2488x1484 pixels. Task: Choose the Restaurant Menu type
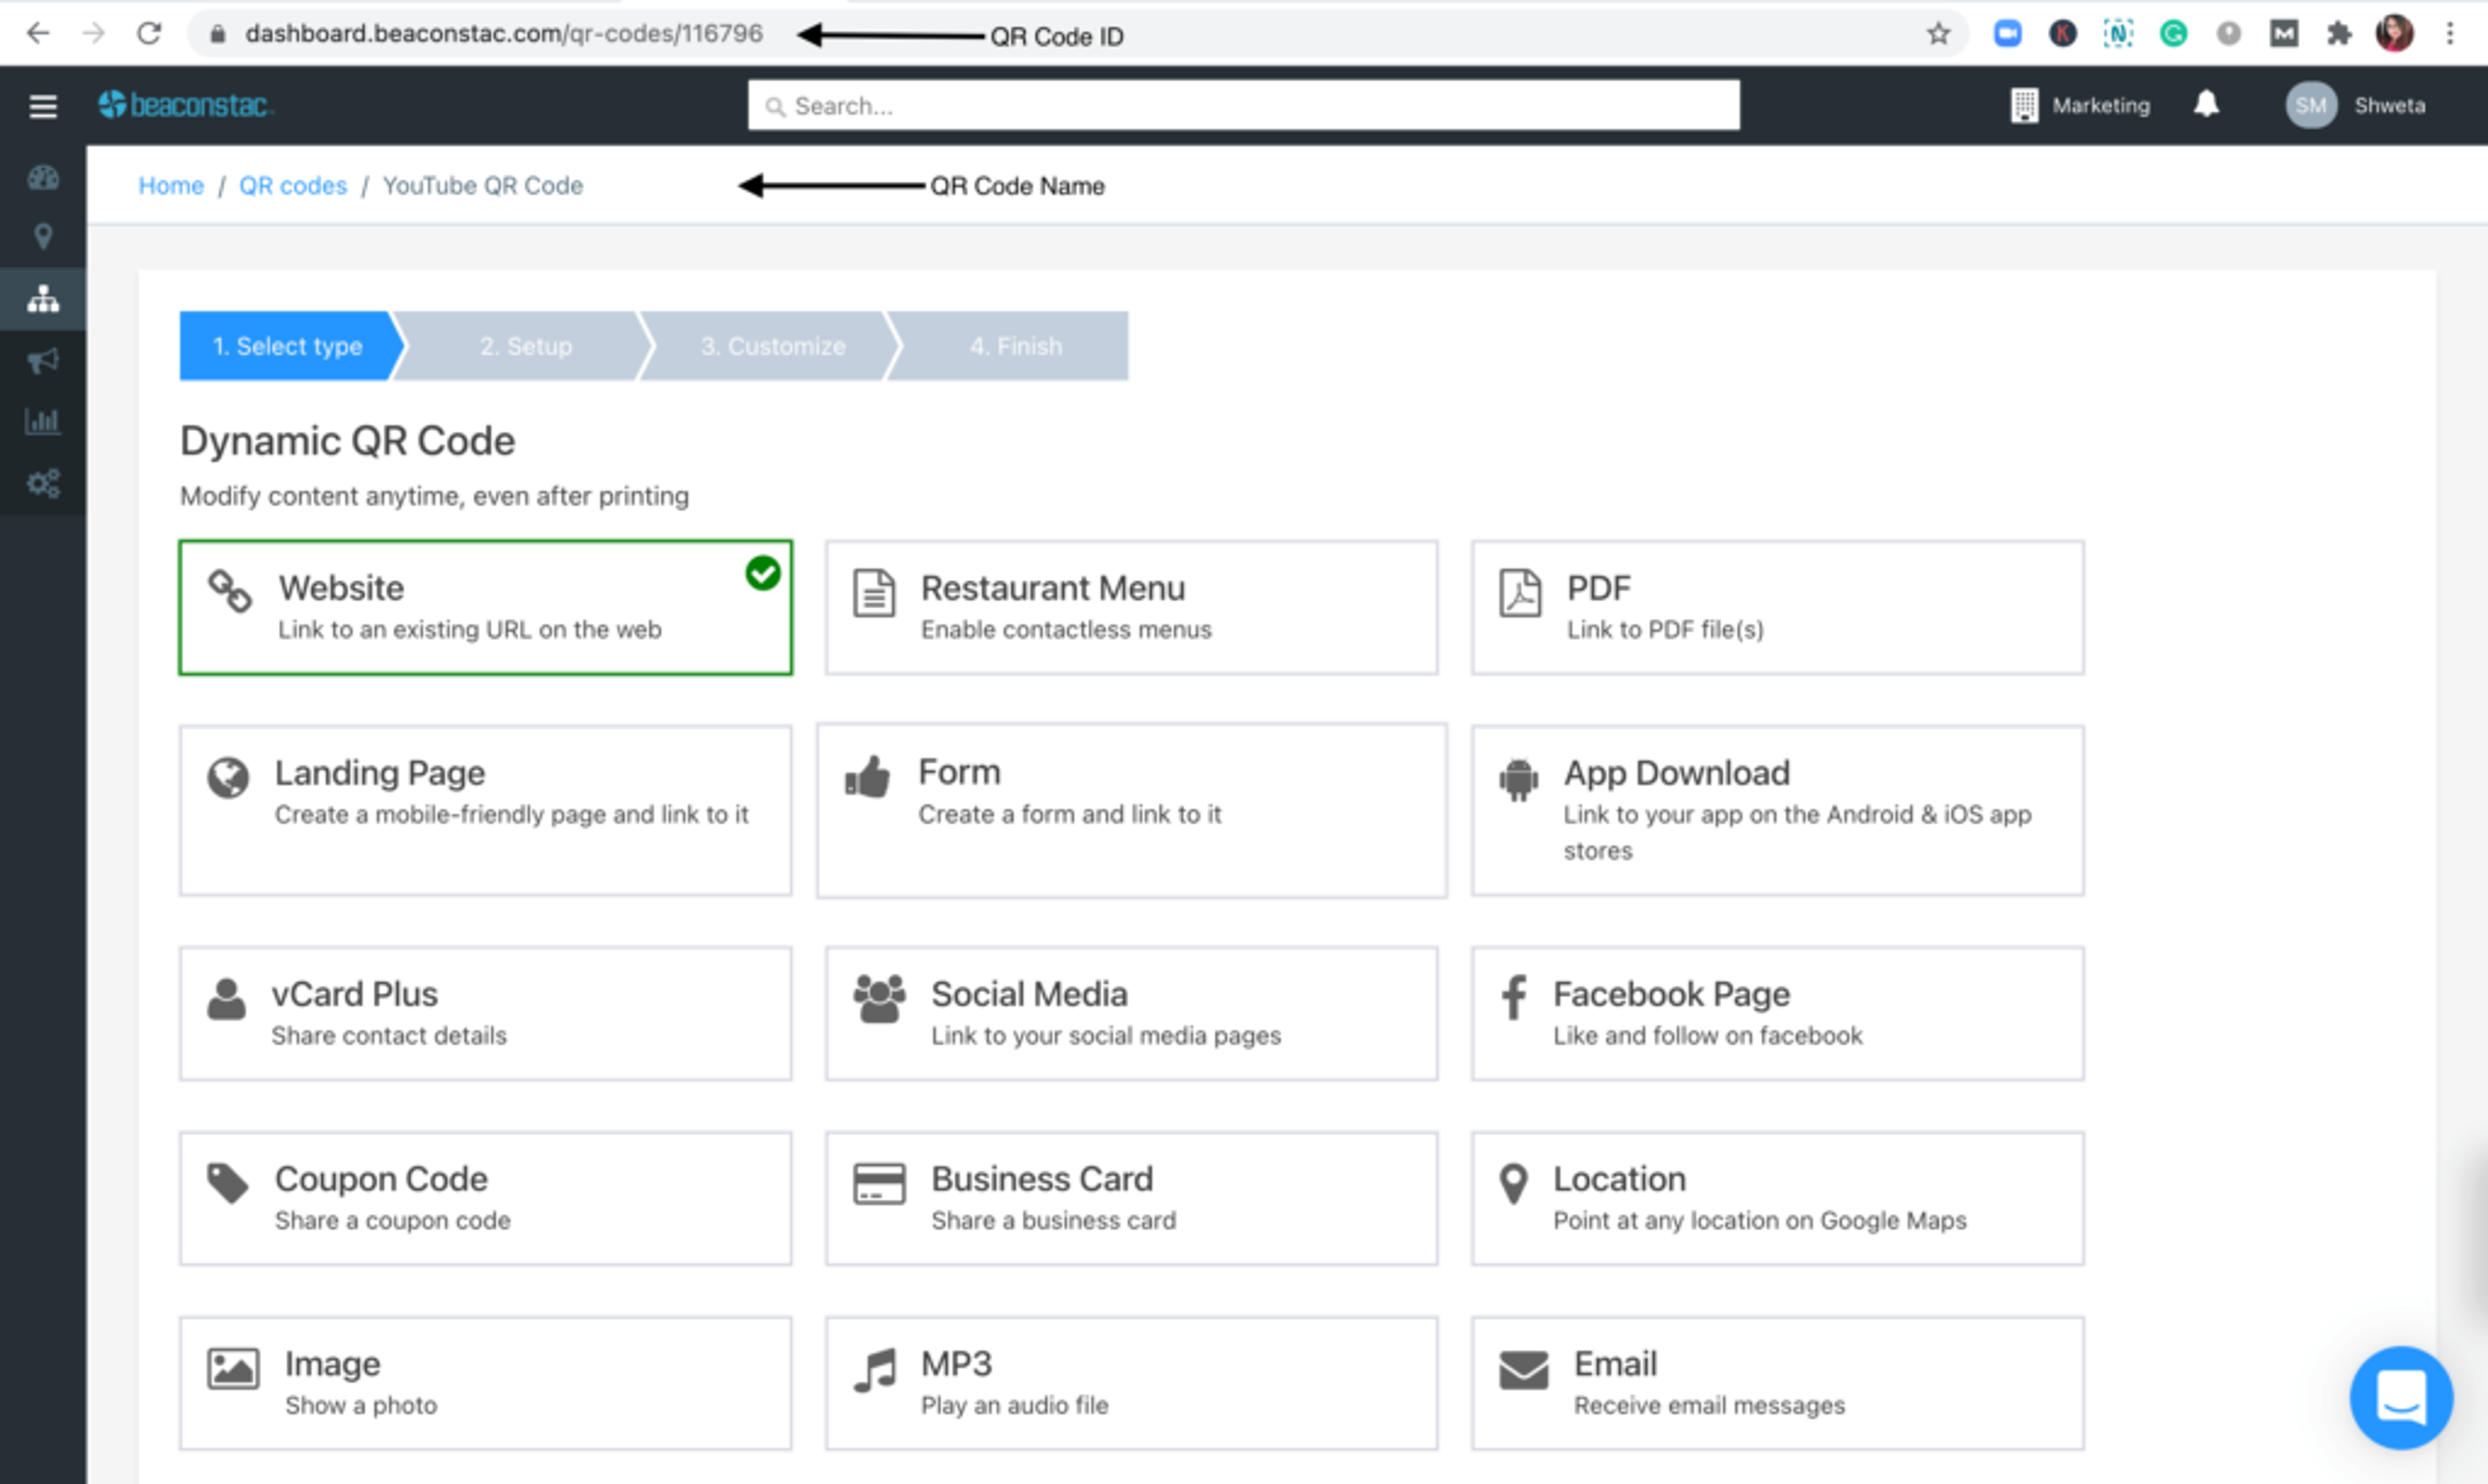click(1131, 608)
